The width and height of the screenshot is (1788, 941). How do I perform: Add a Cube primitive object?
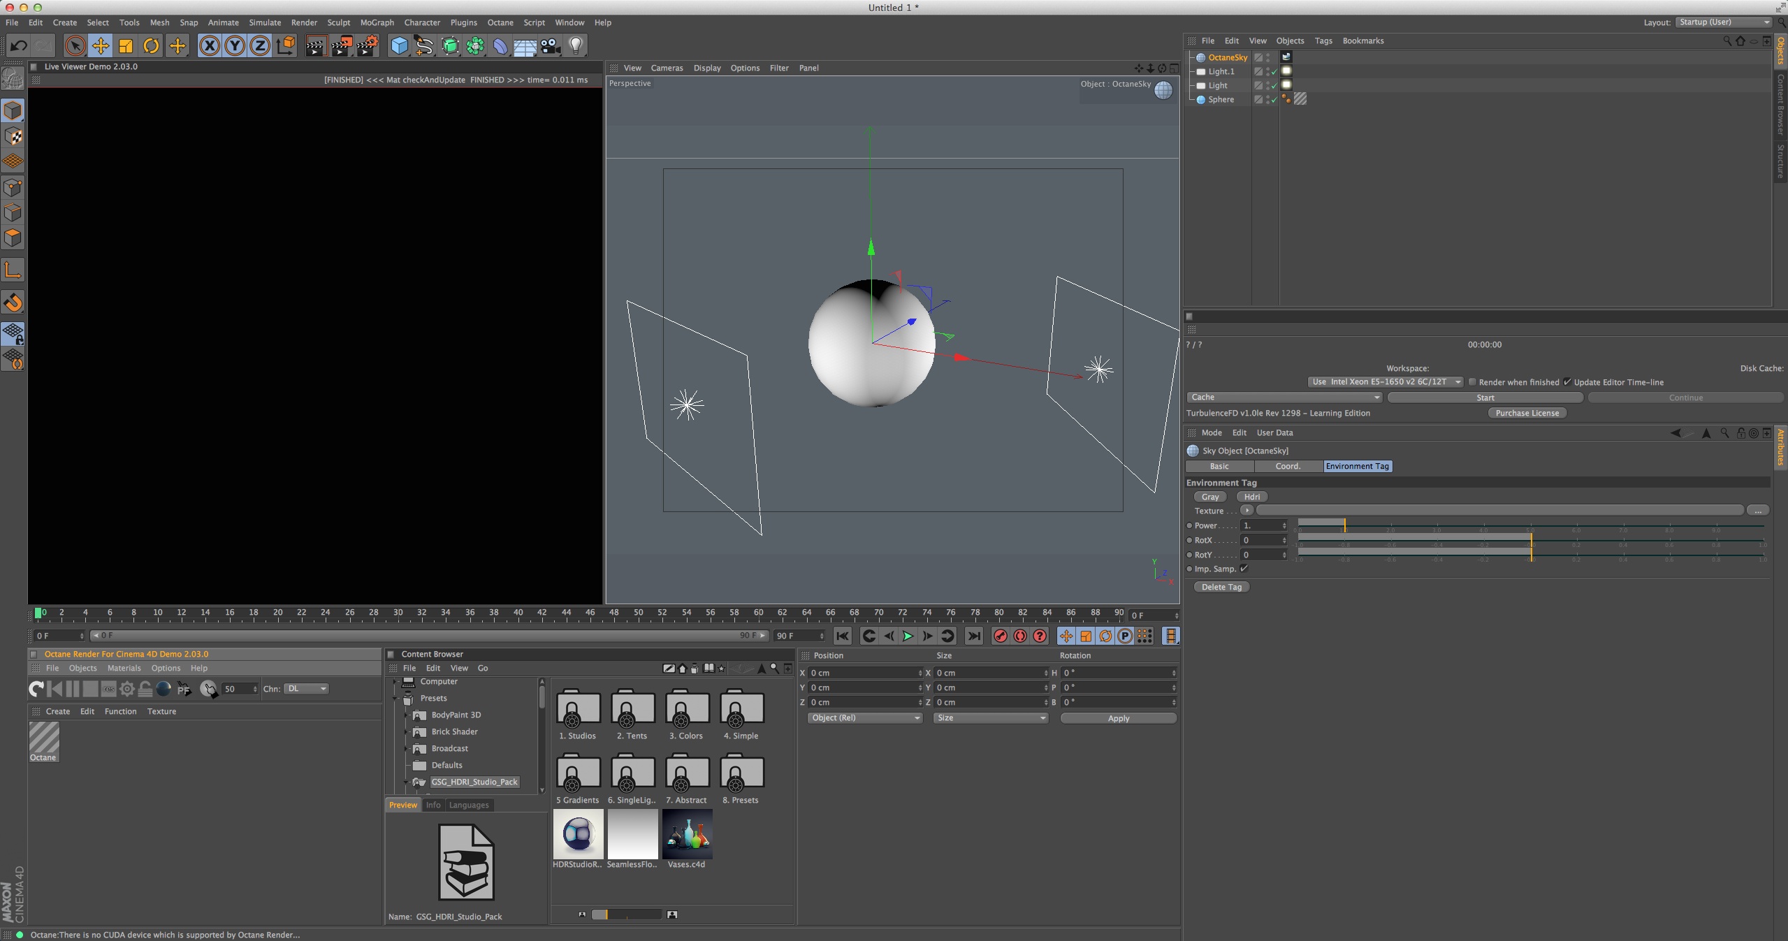399,46
